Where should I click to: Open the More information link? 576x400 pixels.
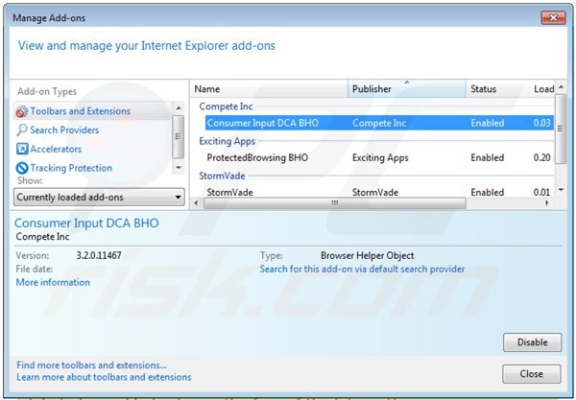point(53,282)
